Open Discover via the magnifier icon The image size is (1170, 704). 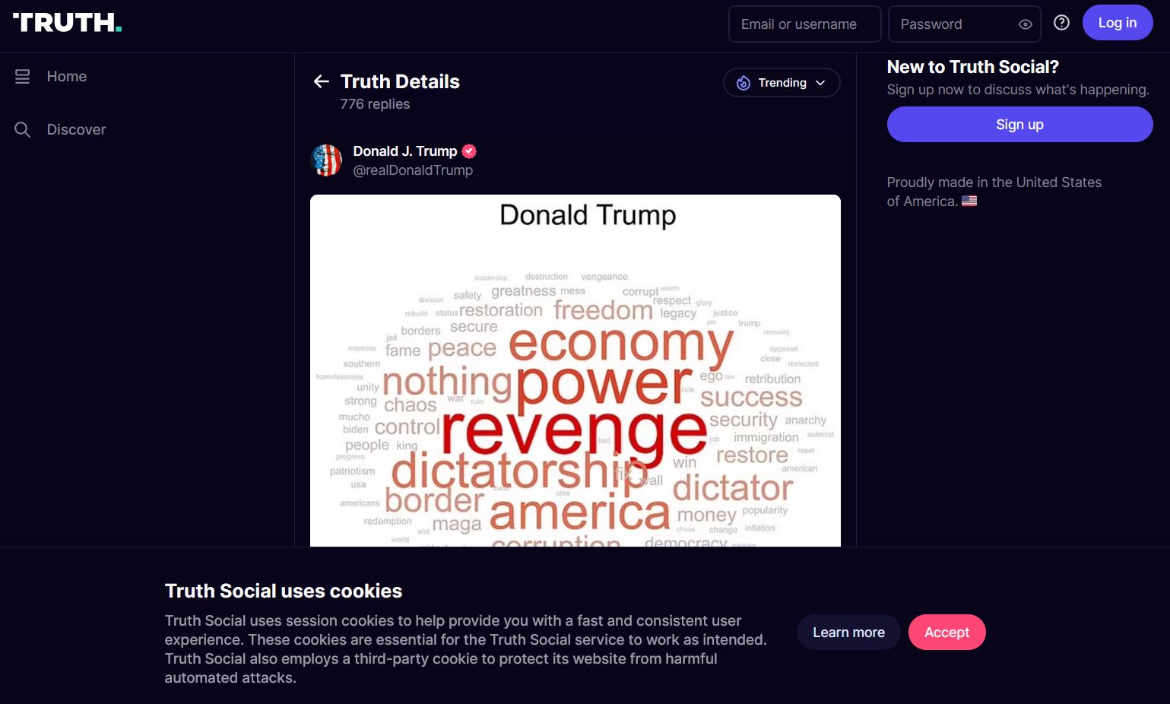[x=23, y=130]
